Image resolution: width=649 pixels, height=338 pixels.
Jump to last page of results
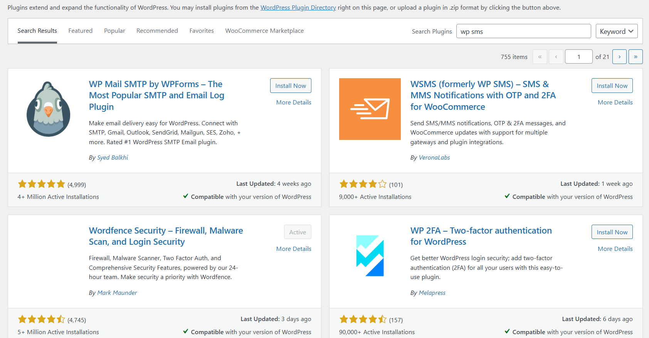[636, 57]
